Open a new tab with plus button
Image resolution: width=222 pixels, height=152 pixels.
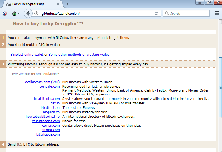point(67,4)
